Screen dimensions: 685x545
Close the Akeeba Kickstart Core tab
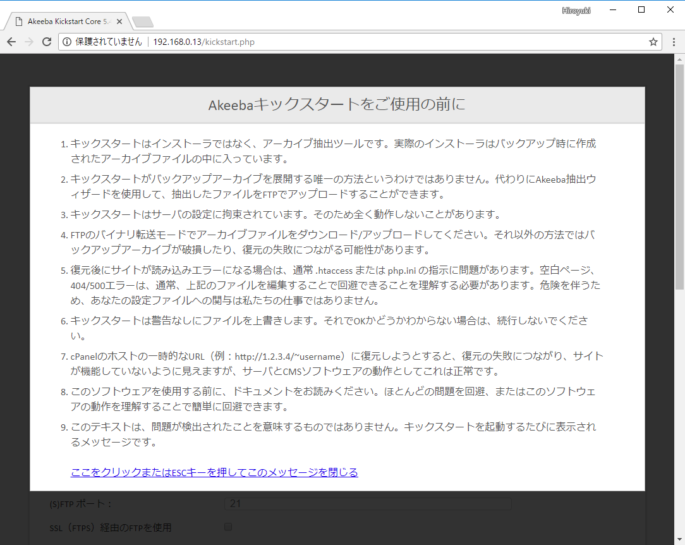[x=119, y=21]
